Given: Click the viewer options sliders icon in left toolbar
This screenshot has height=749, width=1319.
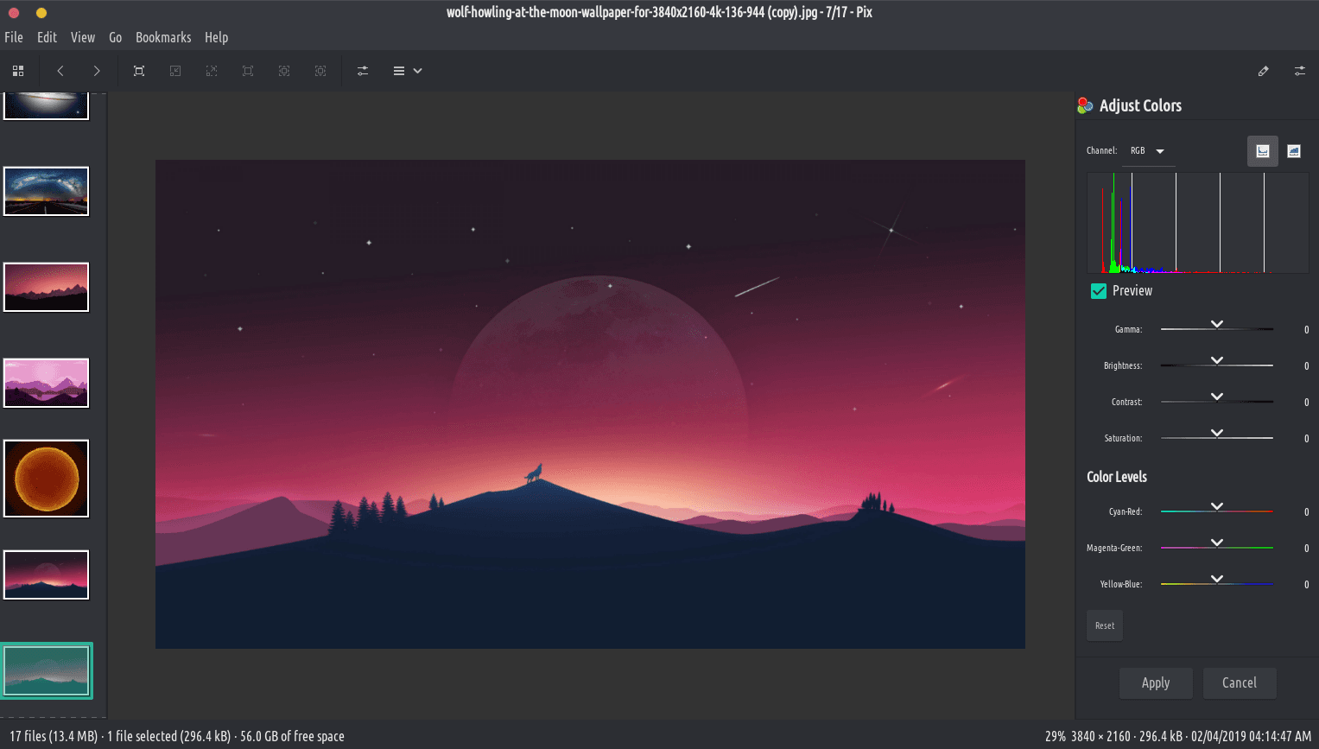Looking at the screenshot, I should (x=363, y=71).
